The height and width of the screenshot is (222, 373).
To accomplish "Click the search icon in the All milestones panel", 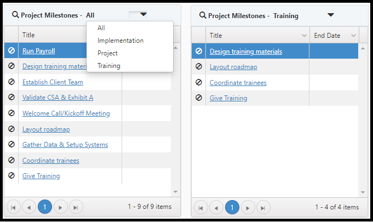I will 15,15.
